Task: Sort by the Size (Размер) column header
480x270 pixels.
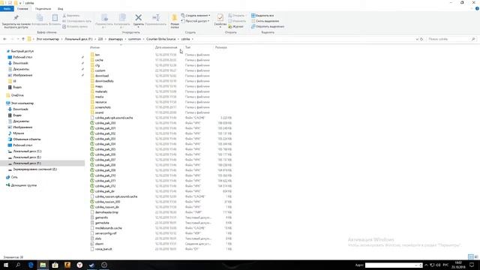Action: (x=221, y=47)
